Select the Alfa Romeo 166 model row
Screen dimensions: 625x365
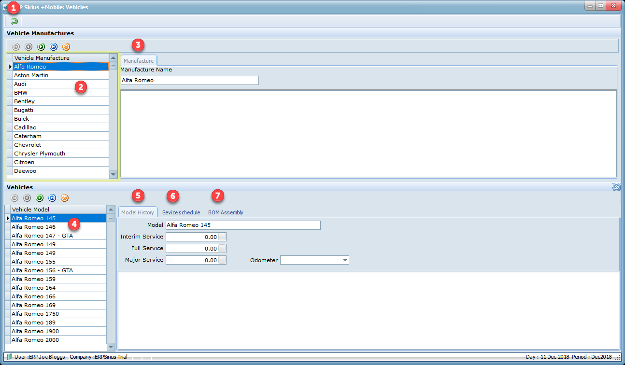point(58,296)
